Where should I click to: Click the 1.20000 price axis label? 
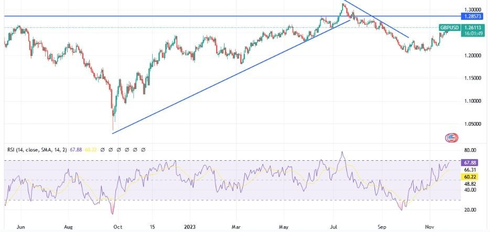[x=472, y=56]
